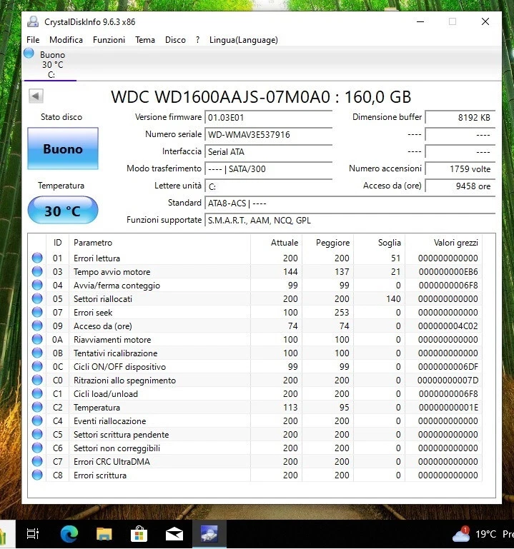Image resolution: width=514 pixels, height=549 pixels.
Task: Open Microsoft Edge from the taskbar
Action: pyautogui.click(x=69, y=534)
